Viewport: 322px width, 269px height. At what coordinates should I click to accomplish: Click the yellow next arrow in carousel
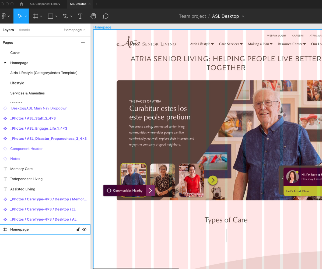[x=213, y=180]
